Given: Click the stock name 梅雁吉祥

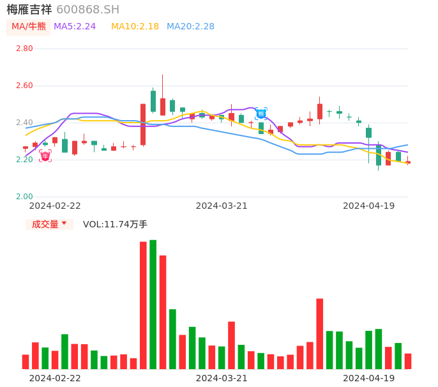Looking at the screenshot, I should [29, 10].
